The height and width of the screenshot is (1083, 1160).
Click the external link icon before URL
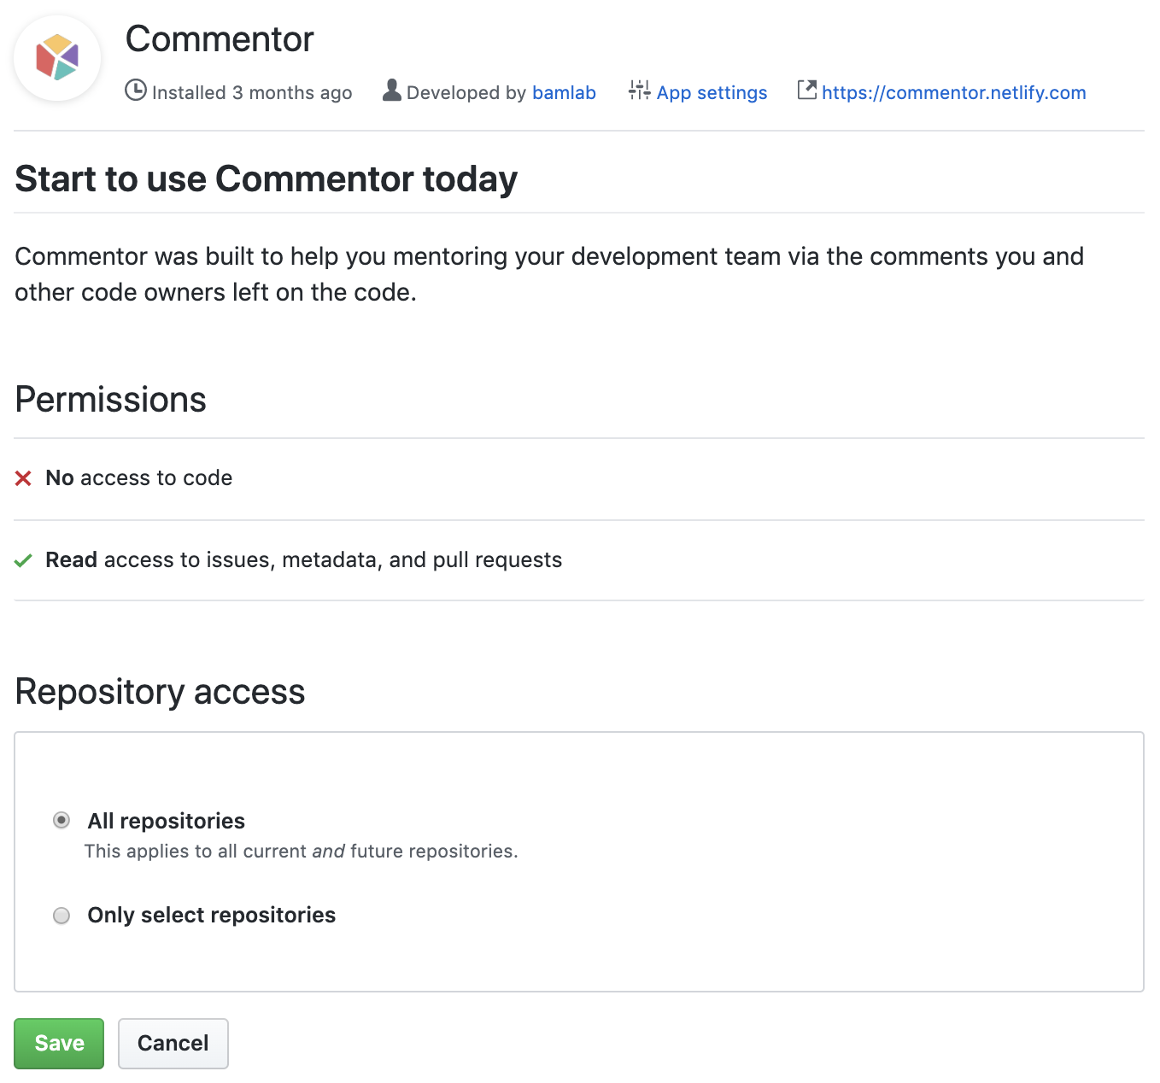[807, 90]
